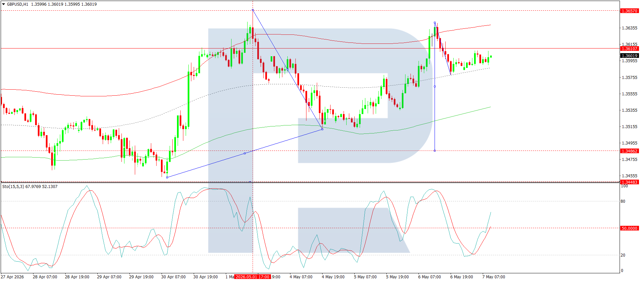Viewport: 641px width, 281px height.
Task: Select the 1.36570 red price label
Action: [629, 11]
